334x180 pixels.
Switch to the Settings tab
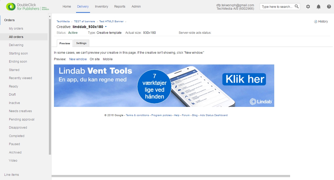click(x=81, y=43)
